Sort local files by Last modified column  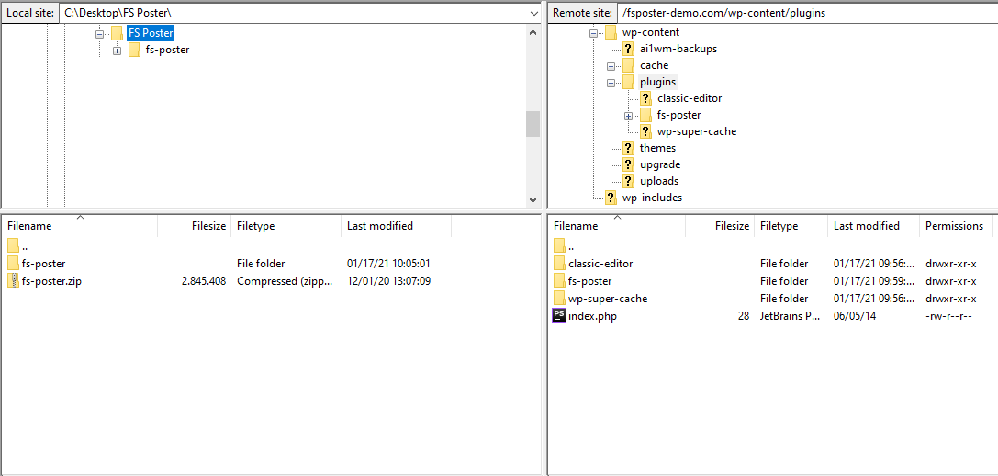pos(397,225)
